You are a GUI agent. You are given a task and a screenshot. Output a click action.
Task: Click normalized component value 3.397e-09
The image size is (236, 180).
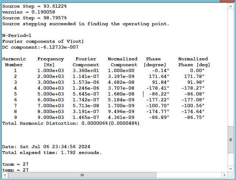[121, 76]
